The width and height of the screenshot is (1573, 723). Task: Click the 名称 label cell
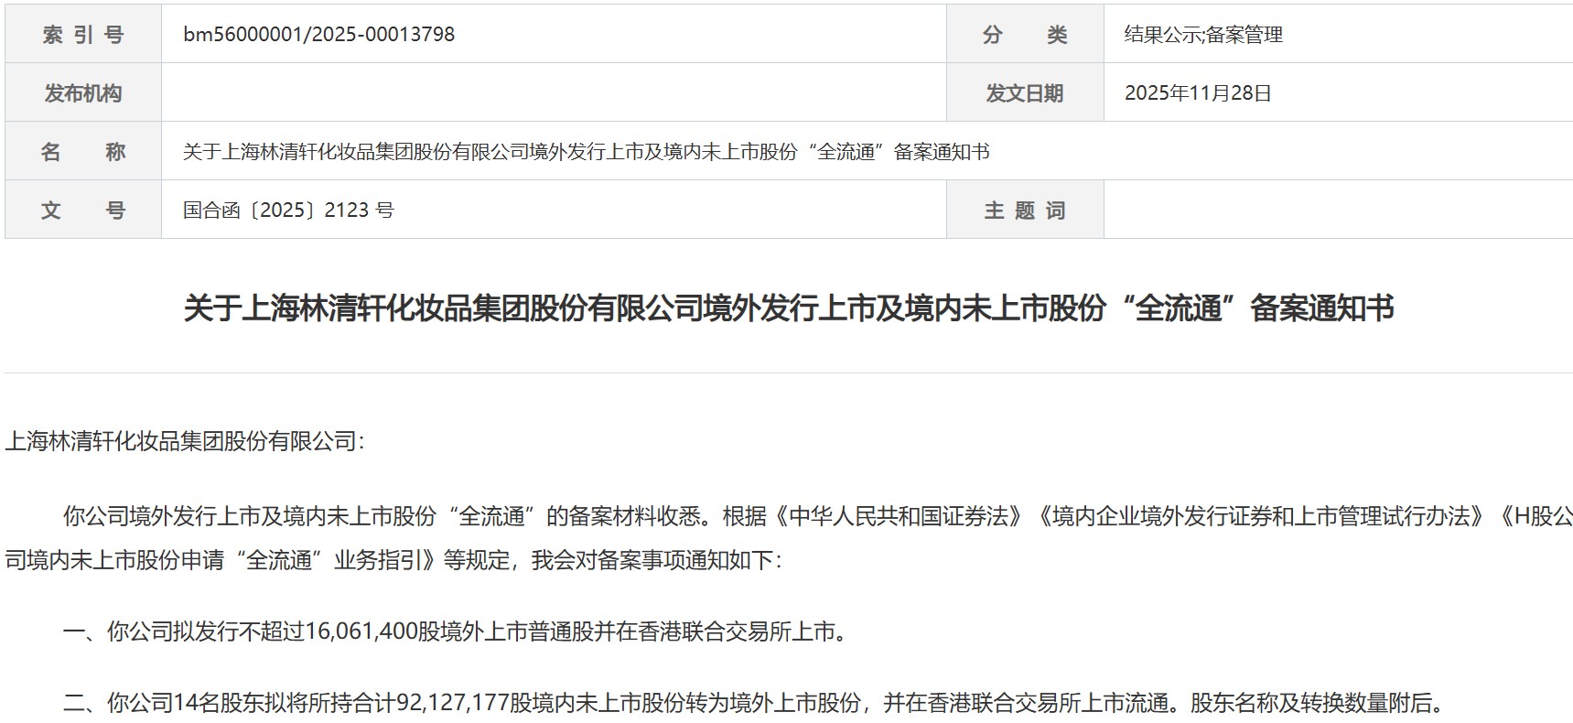pos(83,151)
